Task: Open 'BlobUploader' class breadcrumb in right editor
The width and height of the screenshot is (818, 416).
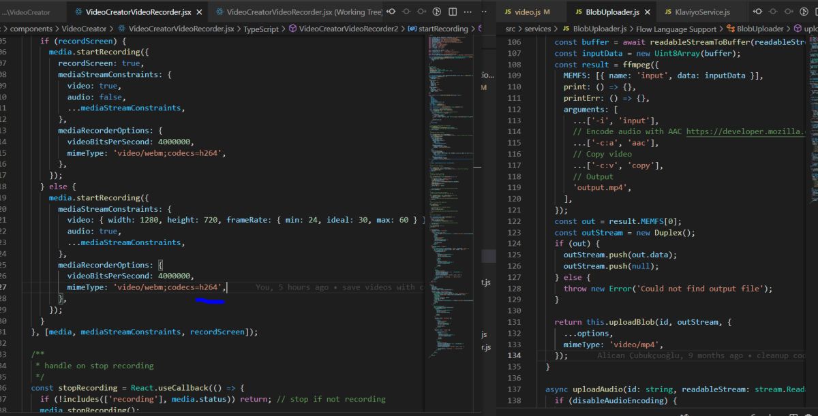Action: [760, 29]
